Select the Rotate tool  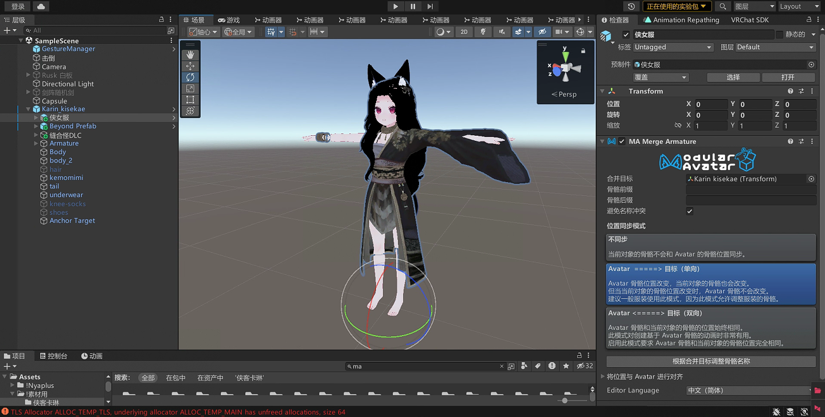click(x=190, y=77)
